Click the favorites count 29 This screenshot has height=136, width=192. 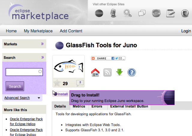pos(65,84)
